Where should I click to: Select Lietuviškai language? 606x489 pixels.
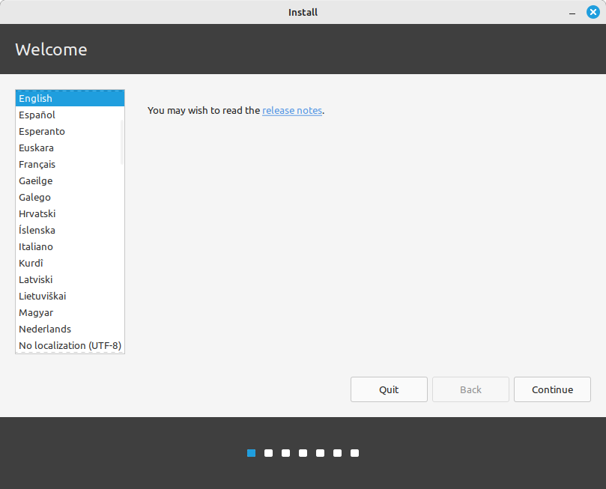tap(70, 297)
